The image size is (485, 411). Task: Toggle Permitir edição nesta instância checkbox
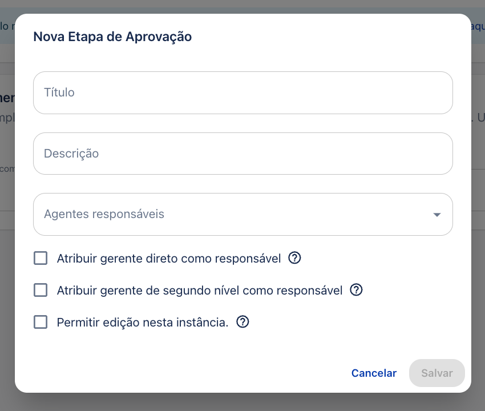pyautogui.click(x=41, y=322)
